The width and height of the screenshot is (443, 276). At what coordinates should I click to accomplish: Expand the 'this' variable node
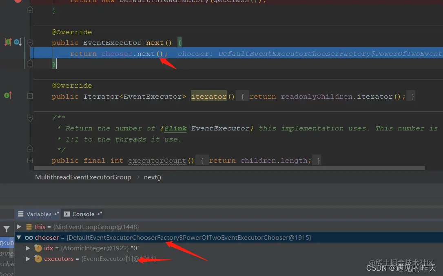pos(19,227)
